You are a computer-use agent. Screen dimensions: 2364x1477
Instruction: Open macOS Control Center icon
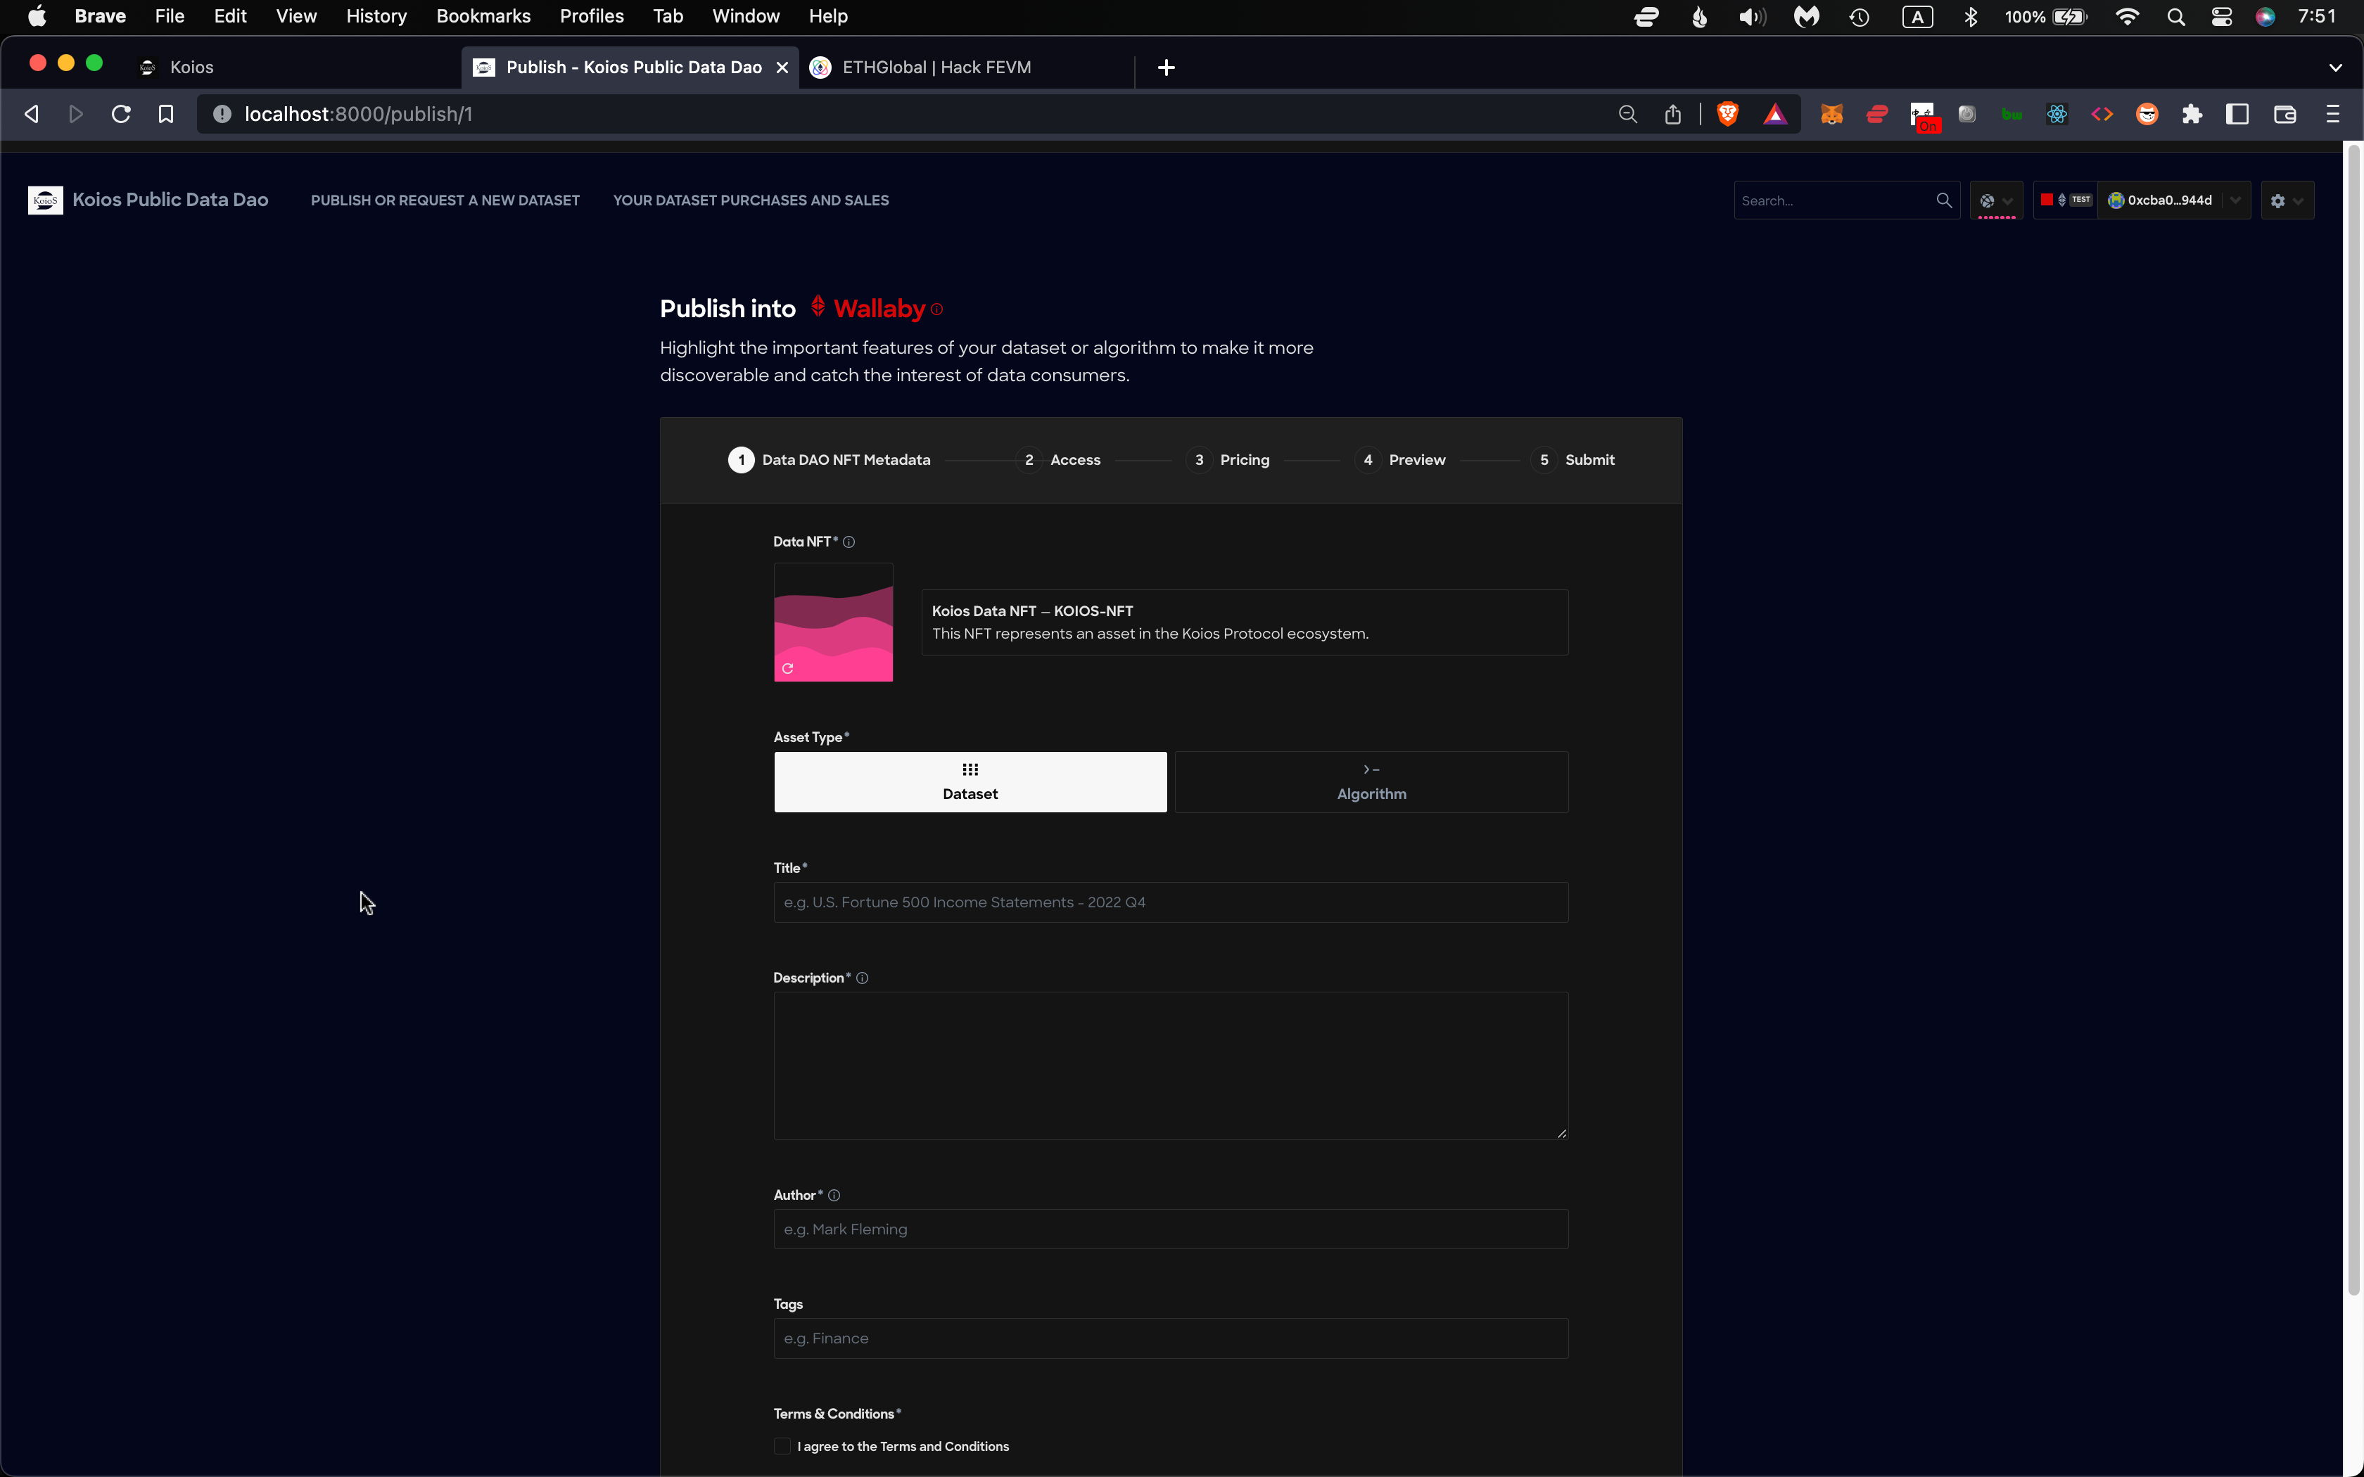pos(2221,17)
